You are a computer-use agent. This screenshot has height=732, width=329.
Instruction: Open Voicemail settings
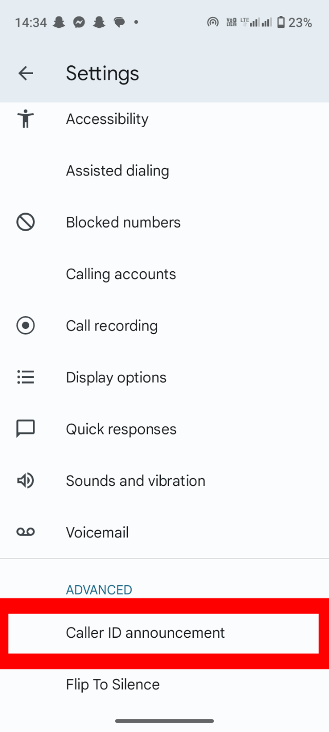tap(97, 532)
